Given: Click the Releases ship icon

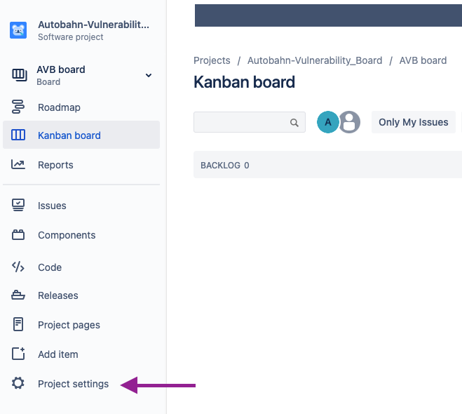Looking at the screenshot, I should point(18,295).
